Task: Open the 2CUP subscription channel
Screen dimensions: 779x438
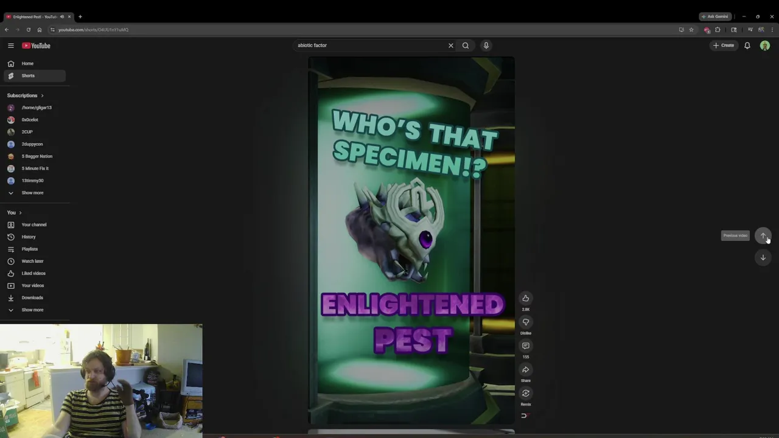Action: [35, 132]
